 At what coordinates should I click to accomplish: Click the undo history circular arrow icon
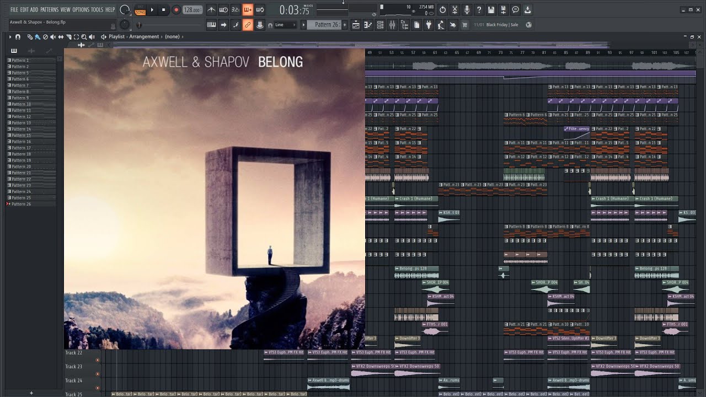(x=442, y=10)
